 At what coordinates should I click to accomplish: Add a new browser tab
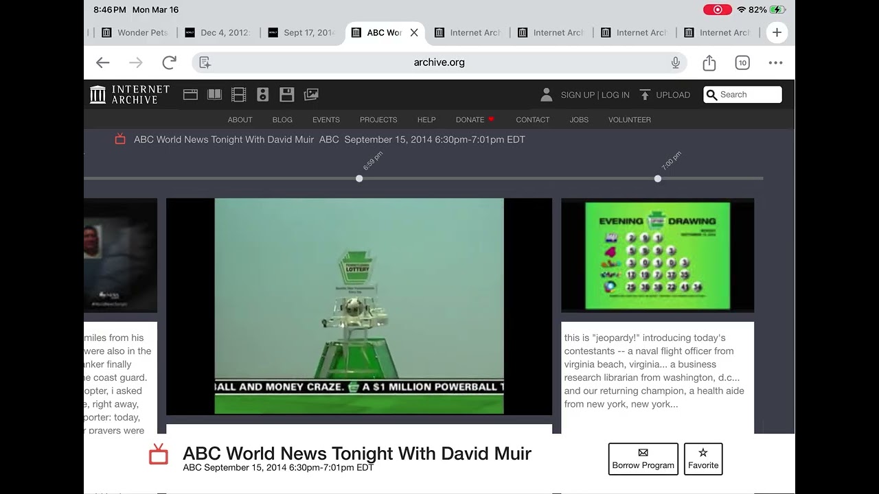coord(777,32)
